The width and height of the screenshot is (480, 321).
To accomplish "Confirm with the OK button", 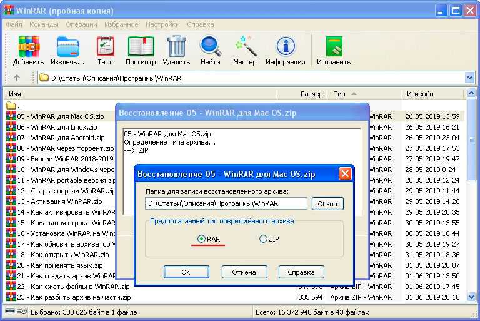I will click(186, 272).
